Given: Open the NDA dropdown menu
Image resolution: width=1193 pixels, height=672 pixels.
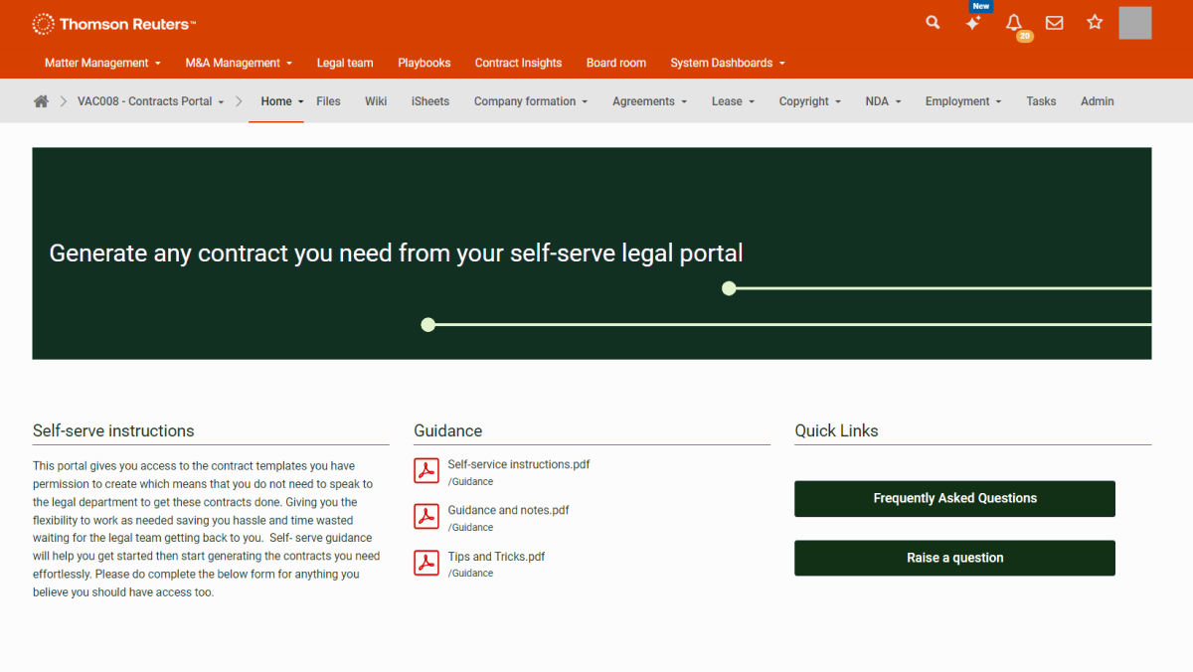Looking at the screenshot, I should [x=883, y=101].
